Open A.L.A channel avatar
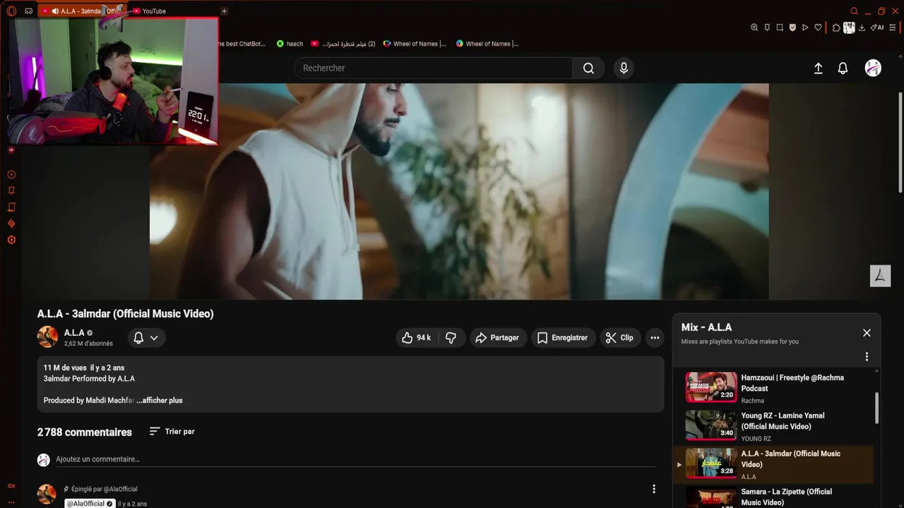This screenshot has height=508, width=904. pos(47,337)
